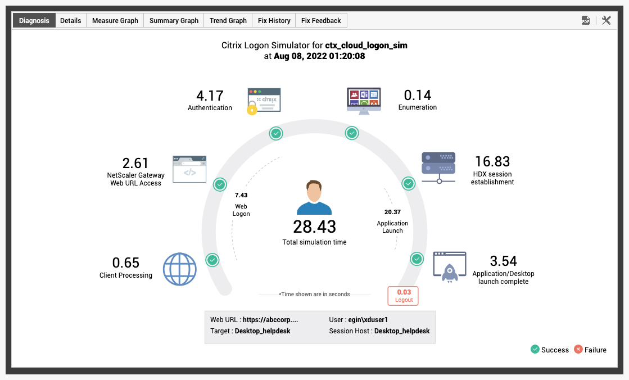
Task: Click the User egin\xduser1 value
Action: click(x=368, y=320)
